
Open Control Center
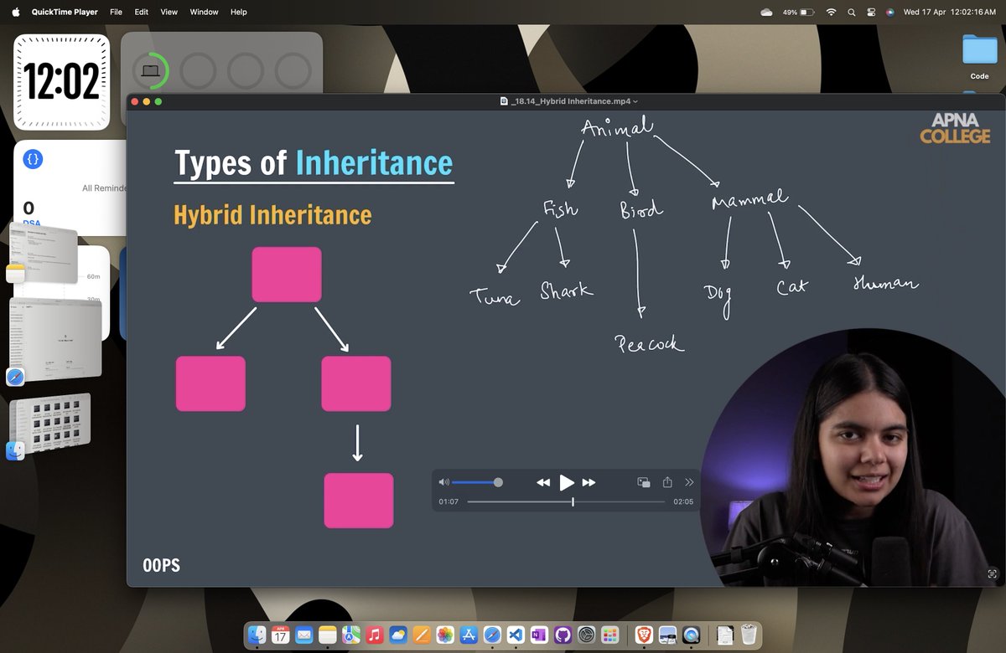pyautogui.click(x=871, y=12)
